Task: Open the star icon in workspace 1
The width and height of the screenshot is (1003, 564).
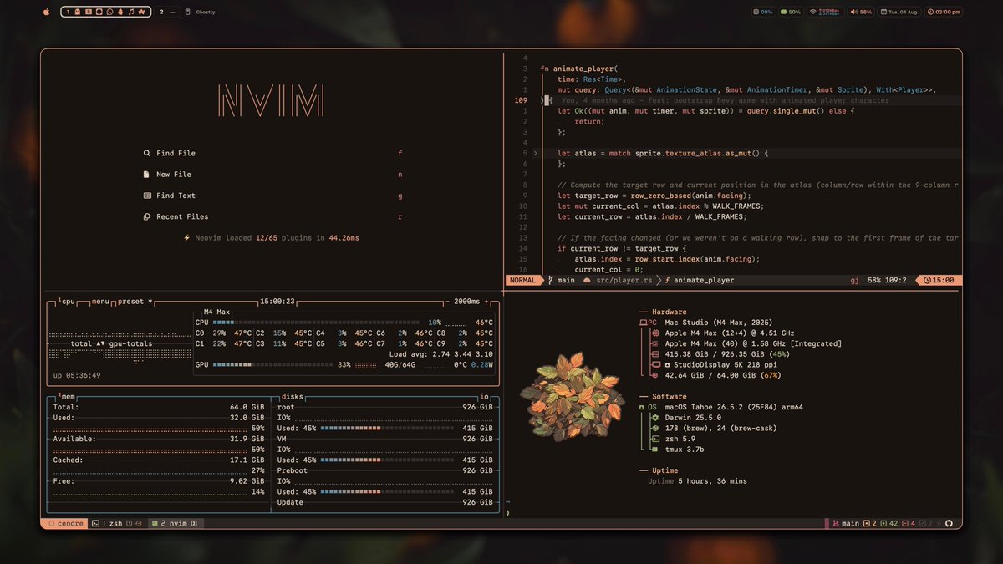Action: click(141, 12)
